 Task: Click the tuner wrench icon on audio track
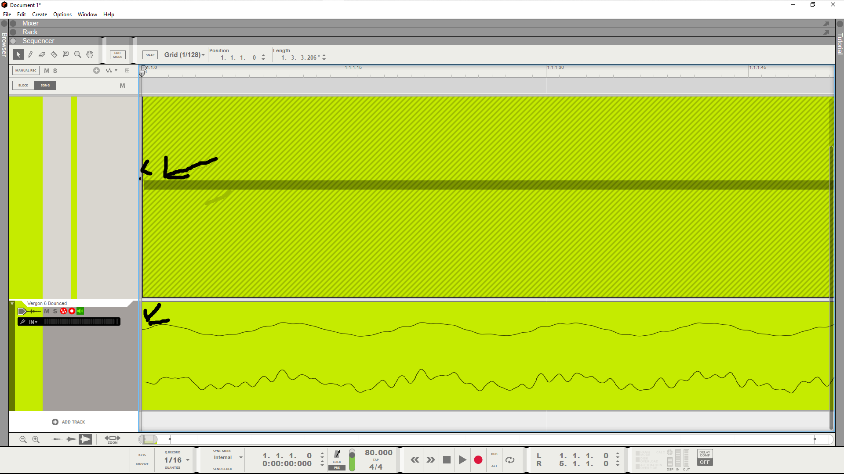[23, 322]
